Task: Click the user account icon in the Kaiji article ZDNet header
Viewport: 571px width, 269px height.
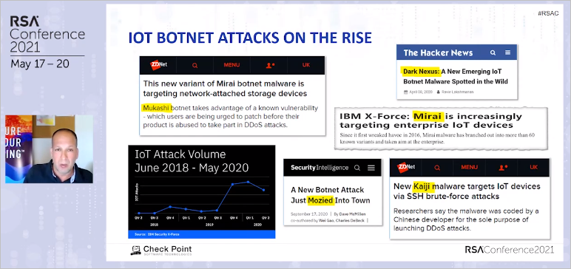Action: (x=503, y=168)
